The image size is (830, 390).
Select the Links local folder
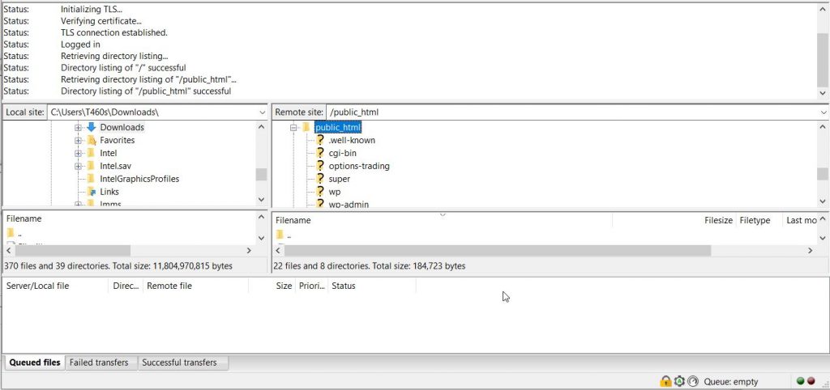(109, 191)
